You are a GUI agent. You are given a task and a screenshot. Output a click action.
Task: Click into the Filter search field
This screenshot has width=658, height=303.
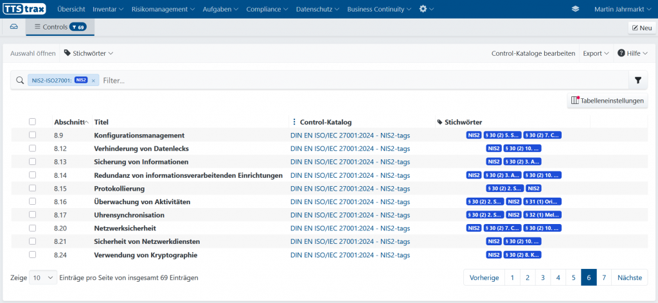coord(360,80)
